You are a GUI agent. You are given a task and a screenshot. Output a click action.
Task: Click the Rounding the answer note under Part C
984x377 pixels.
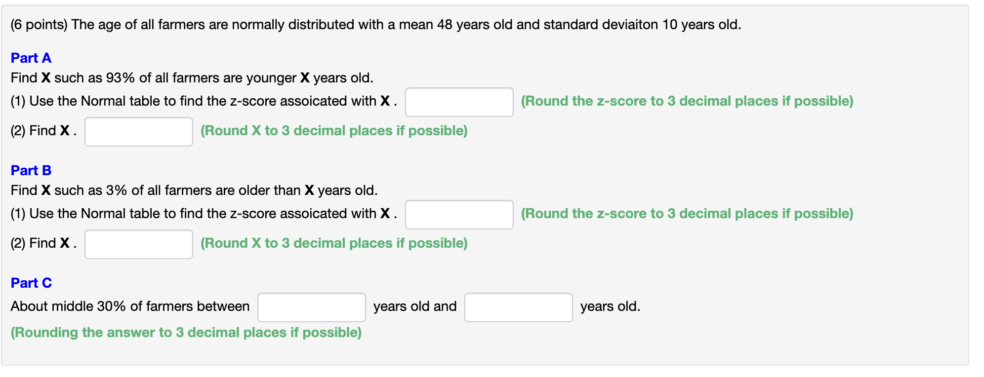[x=186, y=332]
